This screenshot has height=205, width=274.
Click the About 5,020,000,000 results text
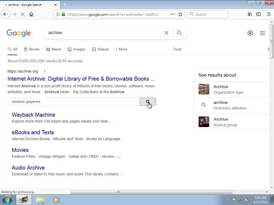45,61
